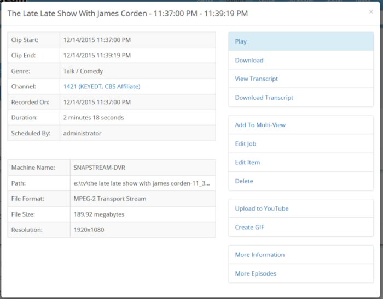Select Upload to YouTube
Image resolution: width=383 pixels, height=299 pixels.
click(301, 208)
